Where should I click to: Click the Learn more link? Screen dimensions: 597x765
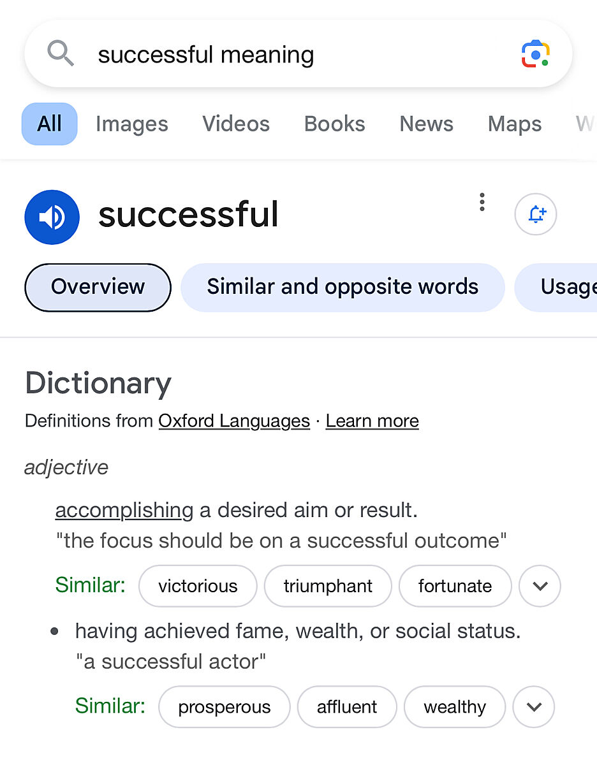click(372, 421)
